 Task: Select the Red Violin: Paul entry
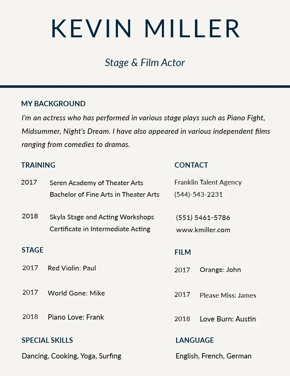[x=72, y=268]
